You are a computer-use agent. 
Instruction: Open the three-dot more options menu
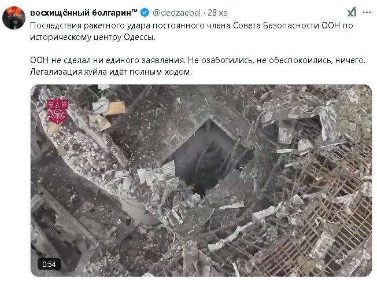pos(367,13)
